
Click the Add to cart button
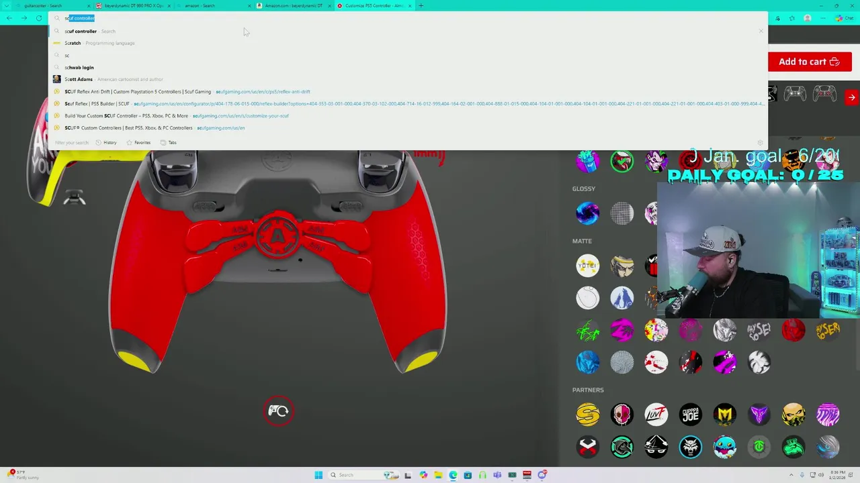pyautogui.click(x=810, y=62)
